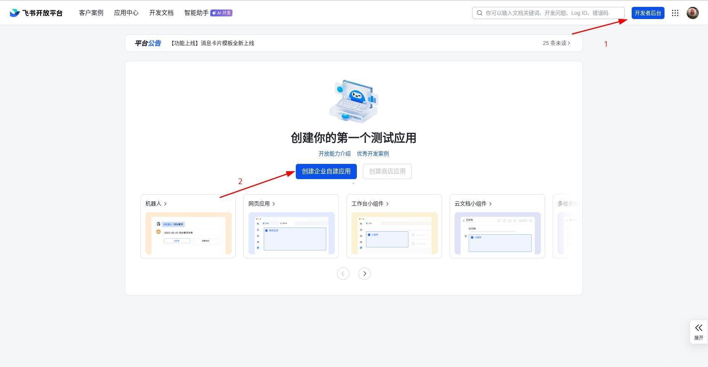This screenshot has width=708, height=367.
Task: Open the 优秀开发案例 link
Action: click(373, 154)
